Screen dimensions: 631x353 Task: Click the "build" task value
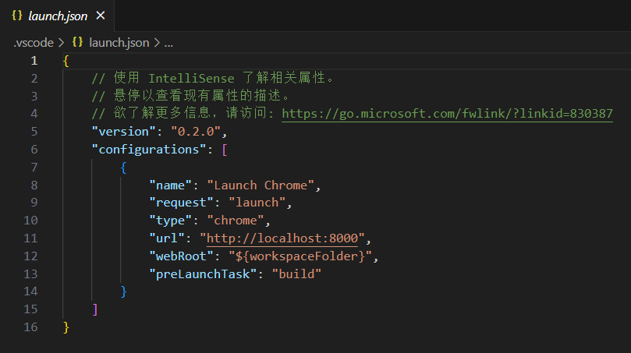point(296,274)
